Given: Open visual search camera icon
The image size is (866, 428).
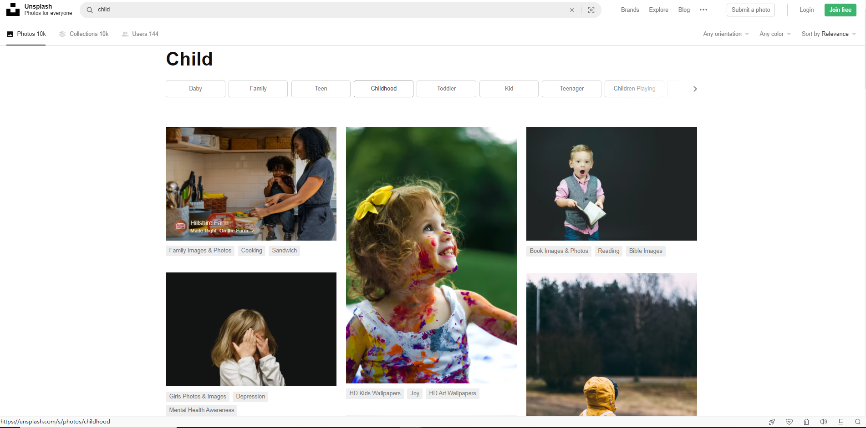Looking at the screenshot, I should (591, 10).
